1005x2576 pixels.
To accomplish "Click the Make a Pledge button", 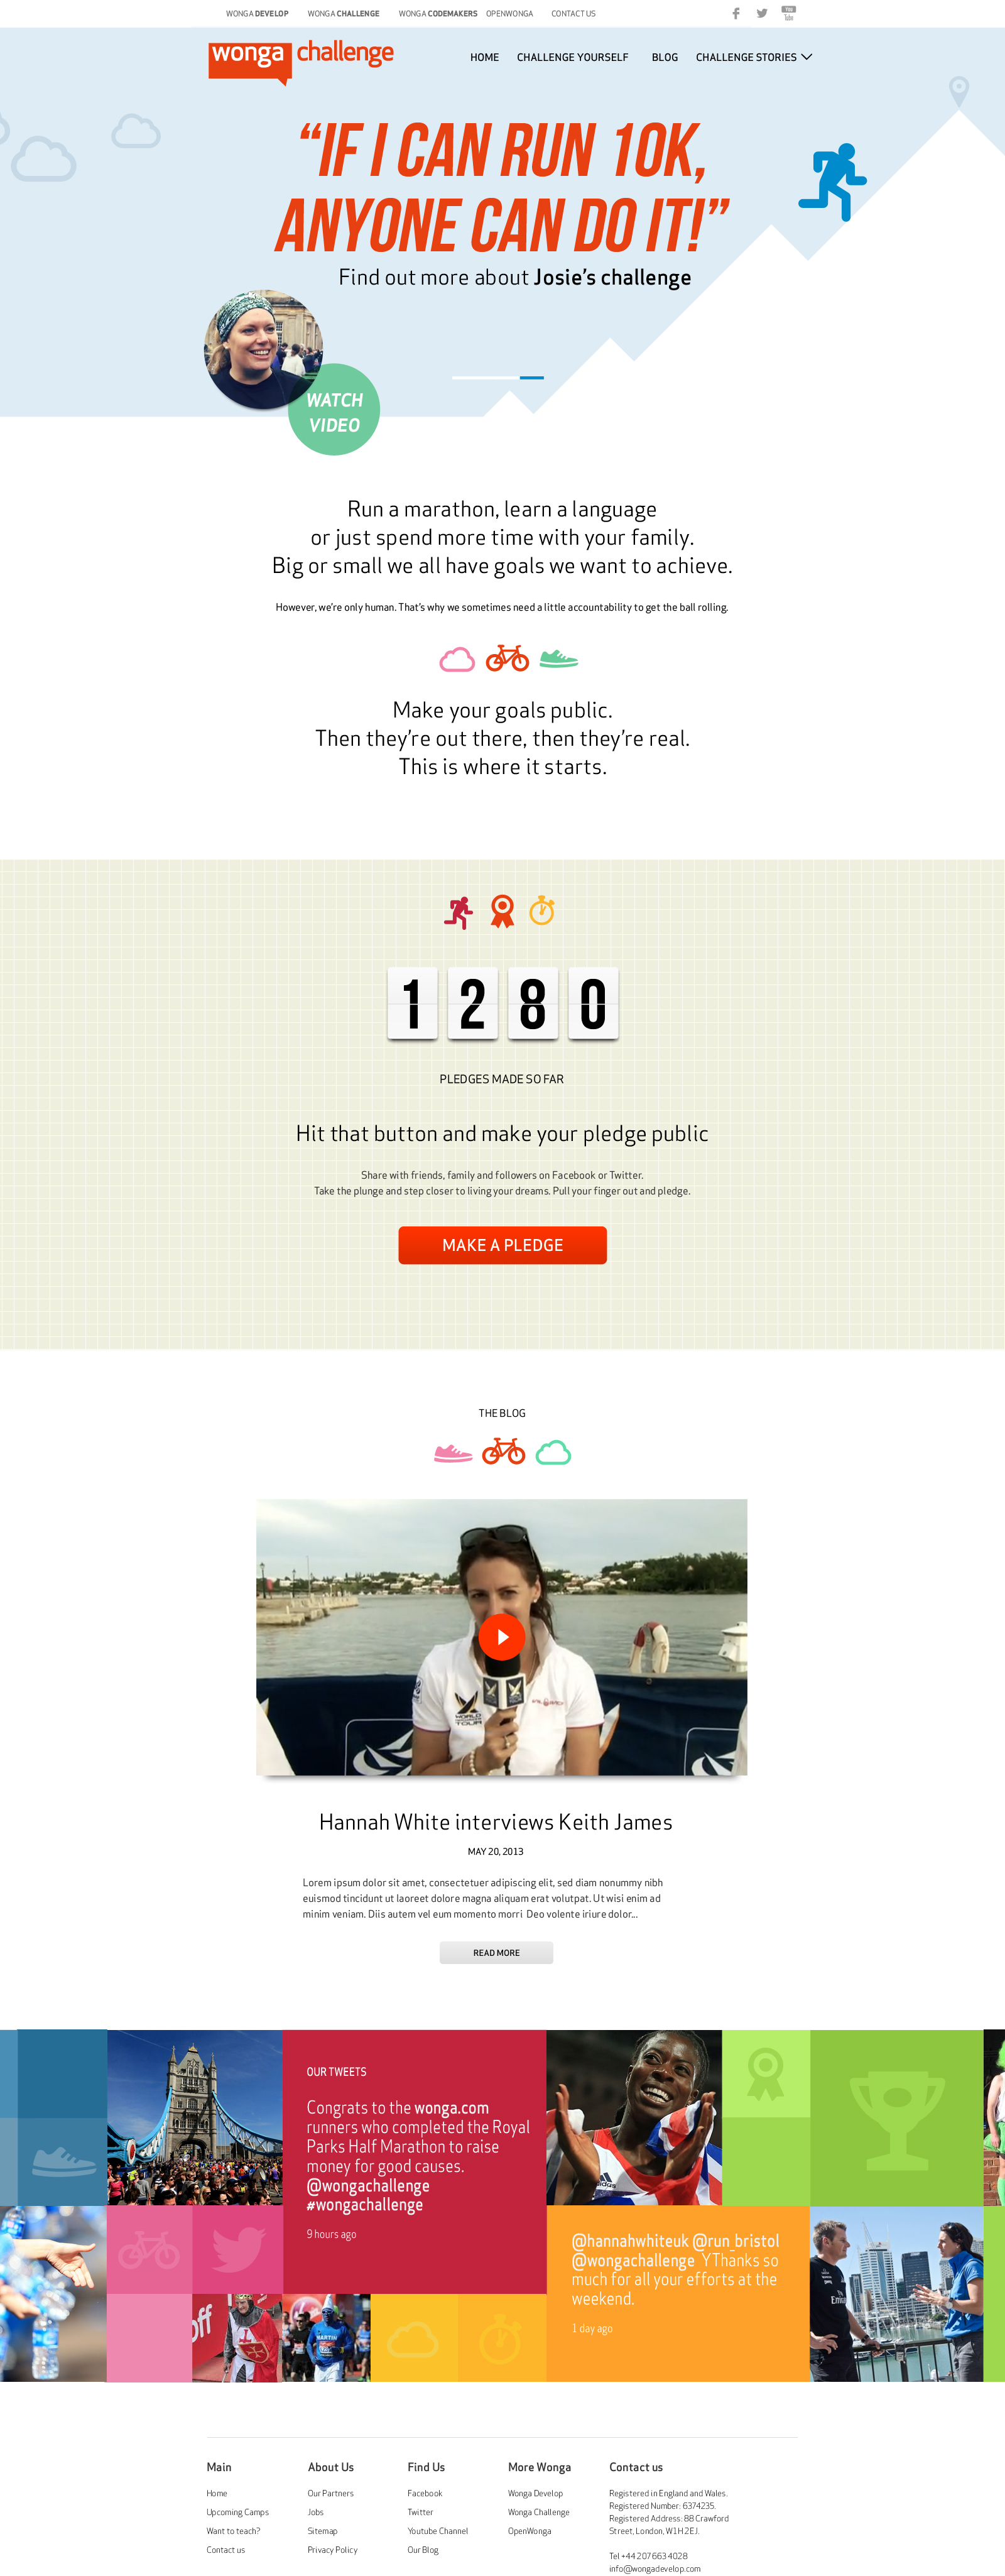I will tap(502, 1245).
